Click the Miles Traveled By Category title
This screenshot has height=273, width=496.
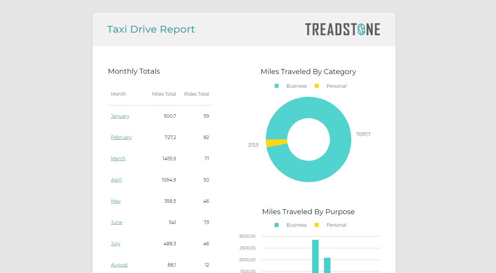point(308,72)
